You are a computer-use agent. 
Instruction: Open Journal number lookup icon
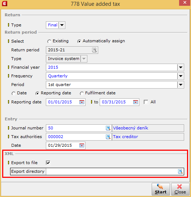point(108,128)
